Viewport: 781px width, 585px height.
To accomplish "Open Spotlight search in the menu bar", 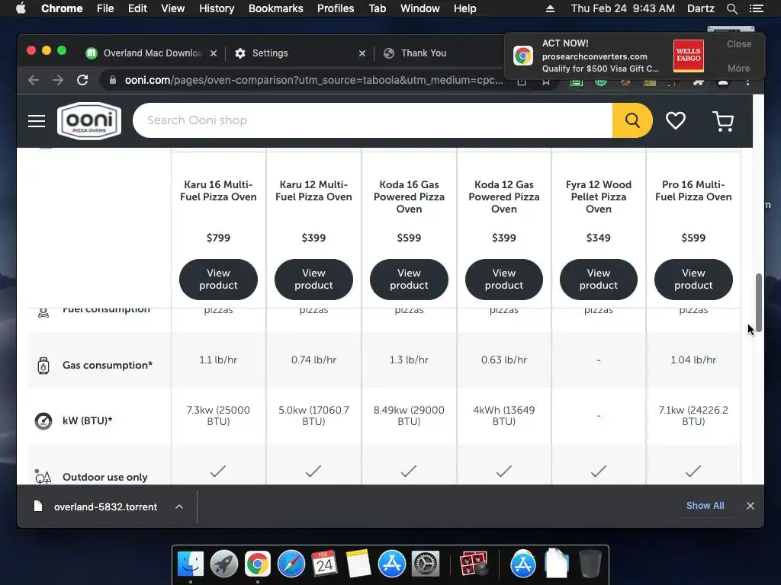I will point(731,8).
